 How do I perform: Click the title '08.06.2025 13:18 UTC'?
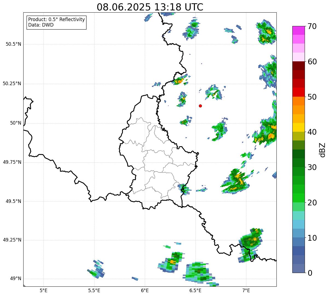coord(150,7)
